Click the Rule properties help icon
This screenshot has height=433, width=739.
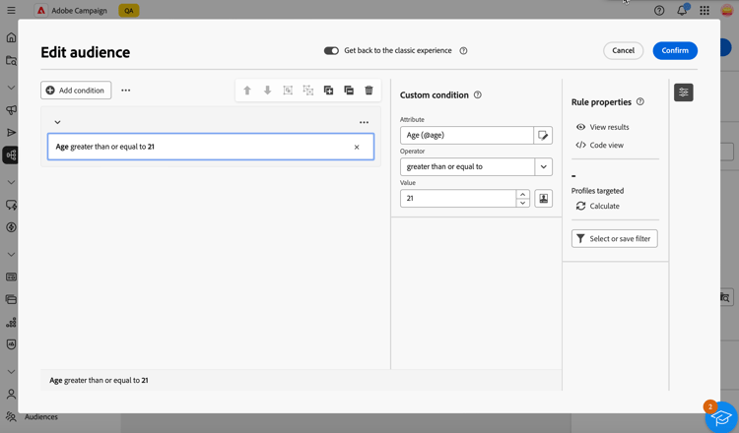point(640,102)
